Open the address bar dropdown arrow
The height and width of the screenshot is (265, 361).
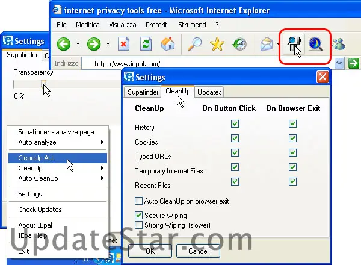[339, 63]
